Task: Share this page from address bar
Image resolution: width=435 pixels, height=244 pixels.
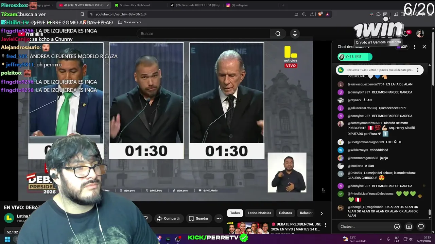Action: pos(312,14)
